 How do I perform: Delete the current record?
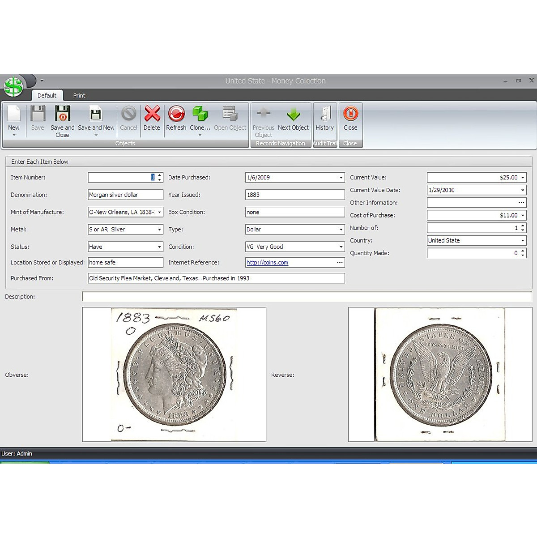click(x=152, y=117)
